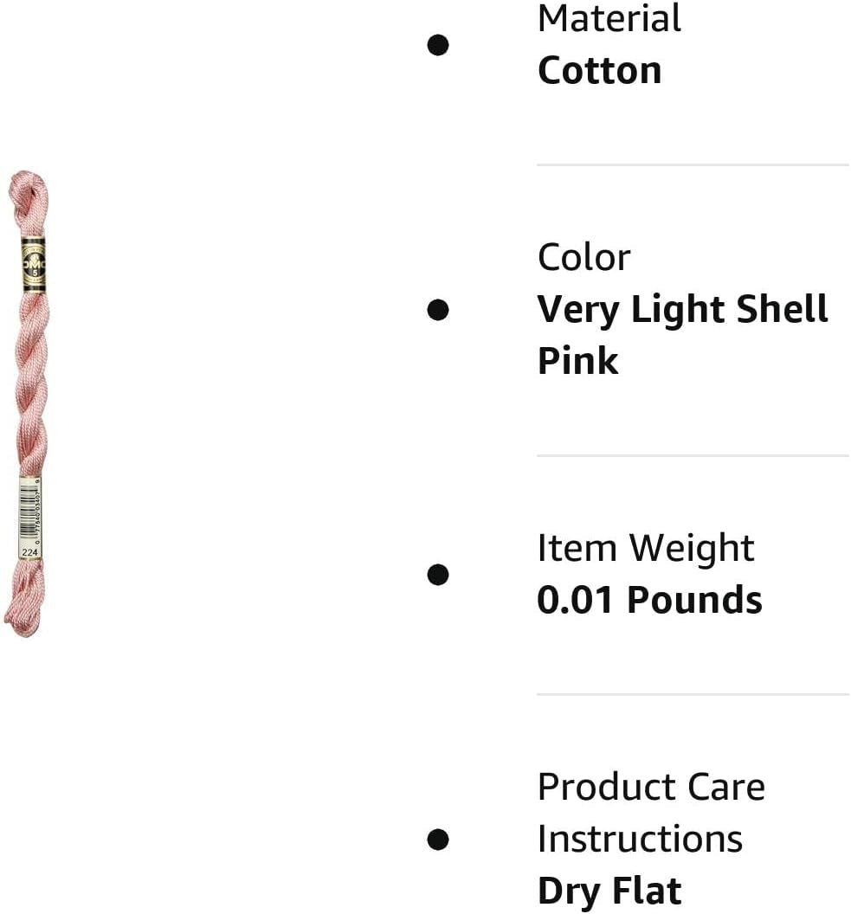
Task: Click the divider line below Cotton
Action: (693, 164)
